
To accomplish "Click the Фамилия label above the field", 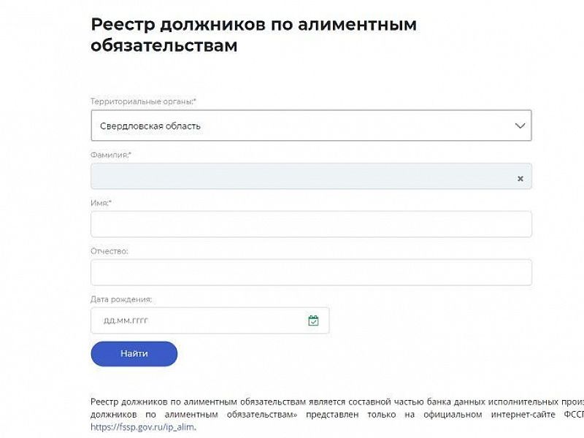I will coord(111,155).
